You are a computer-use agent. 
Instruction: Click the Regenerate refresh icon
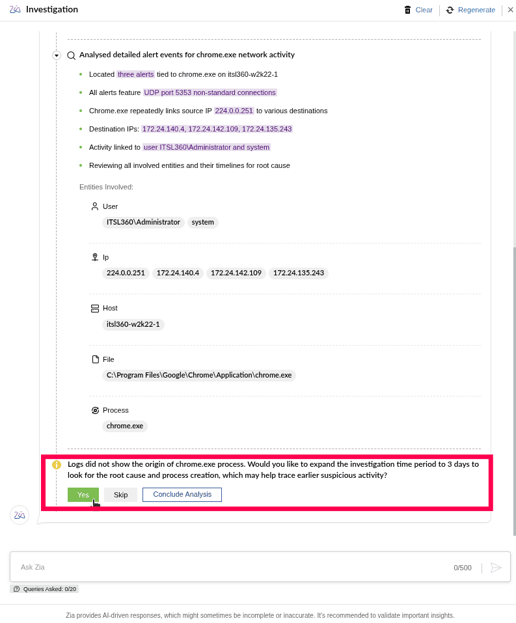point(450,10)
